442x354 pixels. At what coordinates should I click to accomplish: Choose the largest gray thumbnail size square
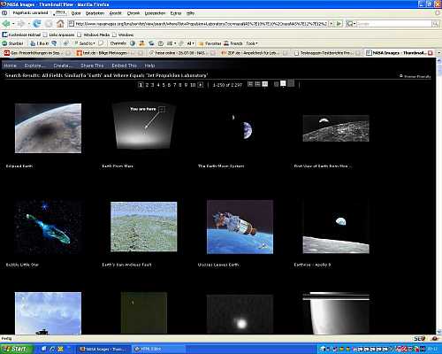(x=291, y=83)
